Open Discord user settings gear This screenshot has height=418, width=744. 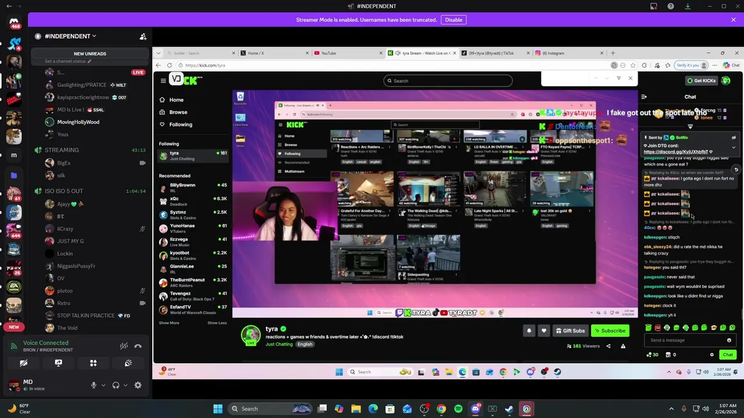point(138,385)
